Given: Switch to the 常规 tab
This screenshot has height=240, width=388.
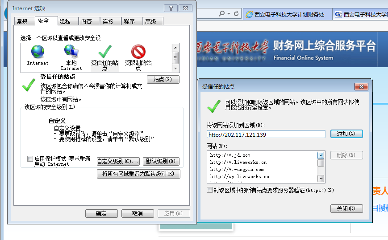Looking at the screenshot, I should point(22,21).
